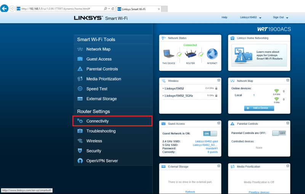The height and width of the screenshot is (194, 305).
Task: Close the Network Map widget
Action: (288, 80)
